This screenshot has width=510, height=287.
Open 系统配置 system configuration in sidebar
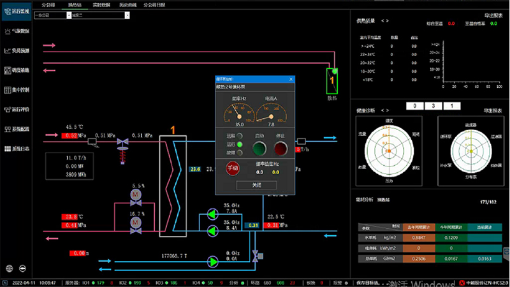(17, 129)
